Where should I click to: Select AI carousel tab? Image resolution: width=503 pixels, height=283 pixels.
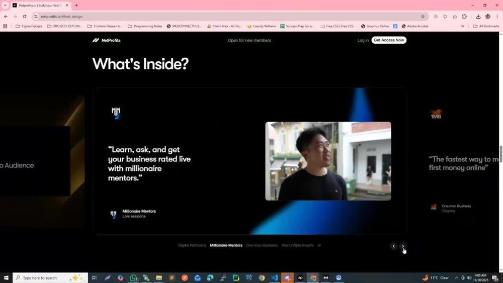coord(319,245)
